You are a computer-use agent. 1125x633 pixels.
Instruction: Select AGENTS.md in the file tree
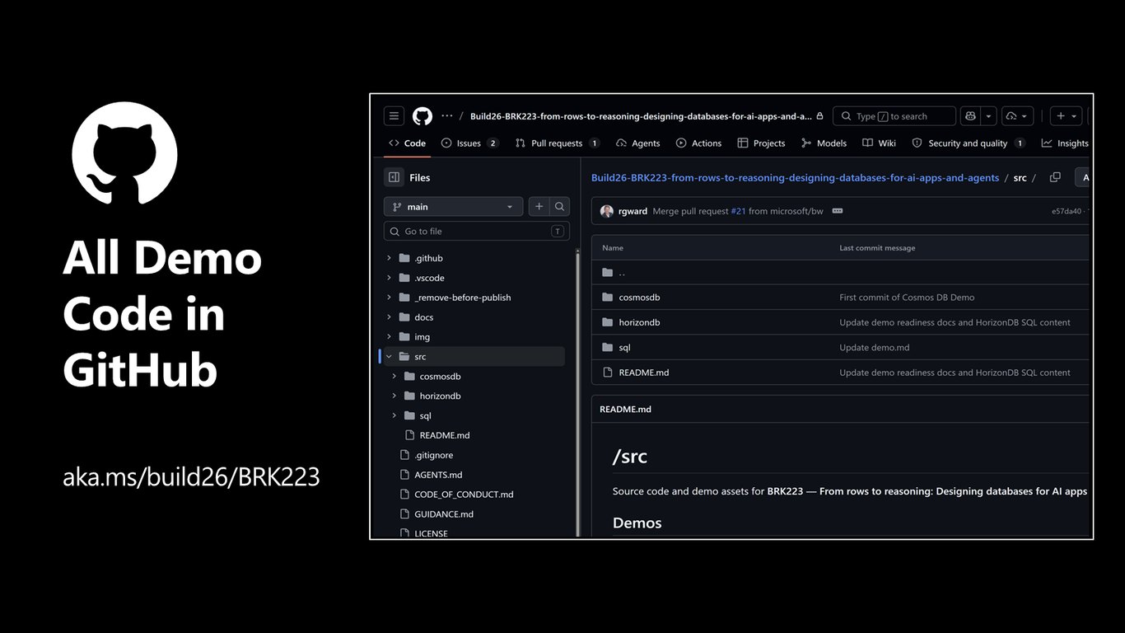pyautogui.click(x=438, y=475)
